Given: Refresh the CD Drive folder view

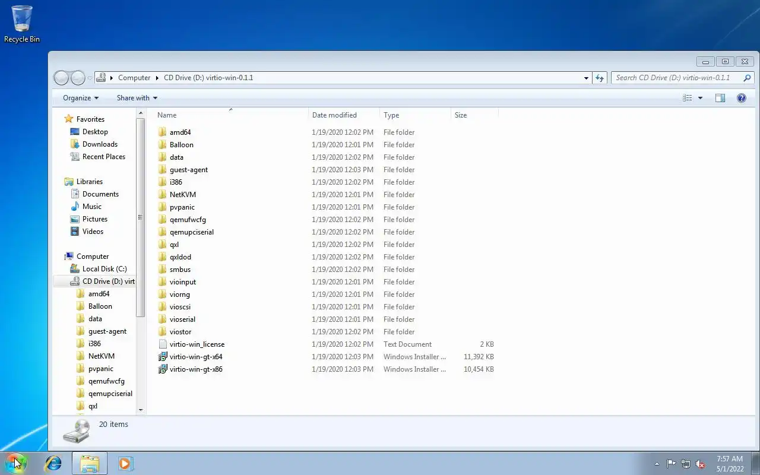Looking at the screenshot, I should point(600,78).
